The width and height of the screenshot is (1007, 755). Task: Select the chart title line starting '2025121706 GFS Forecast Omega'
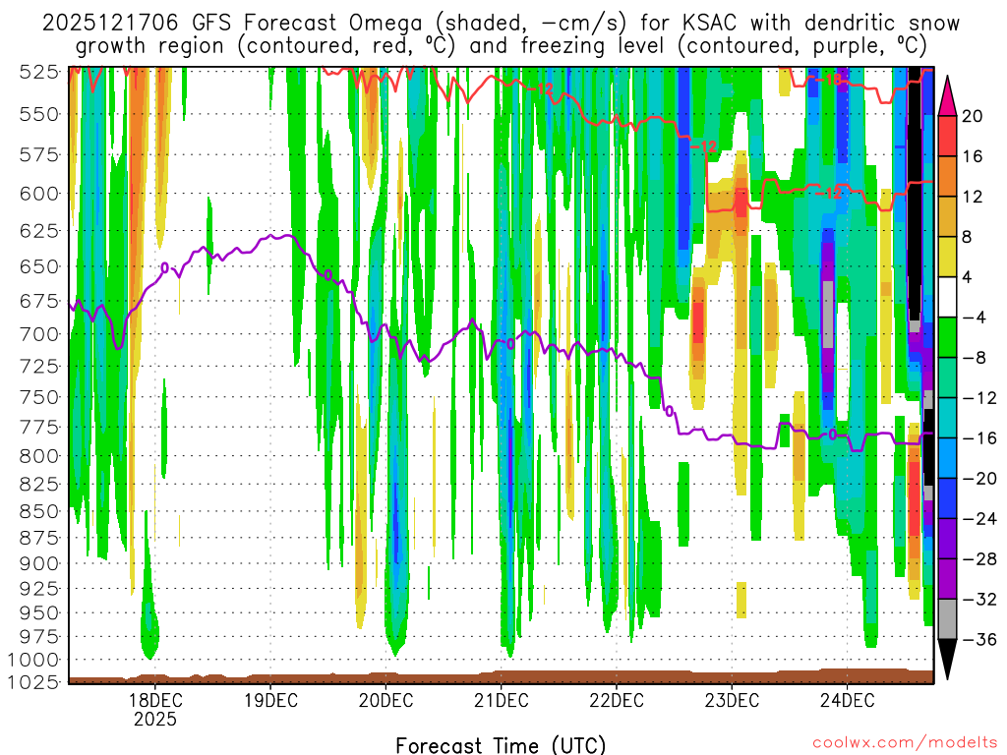click(501, 24)
